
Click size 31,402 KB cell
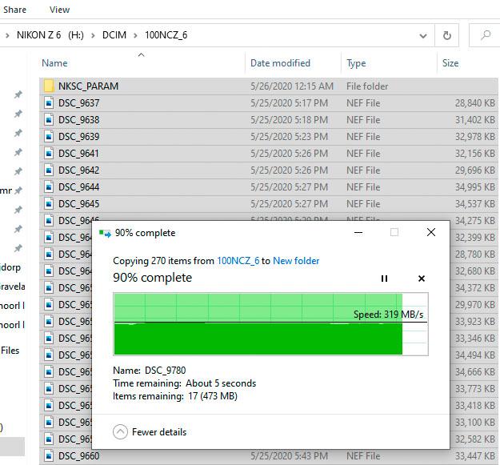coord(475,119)
